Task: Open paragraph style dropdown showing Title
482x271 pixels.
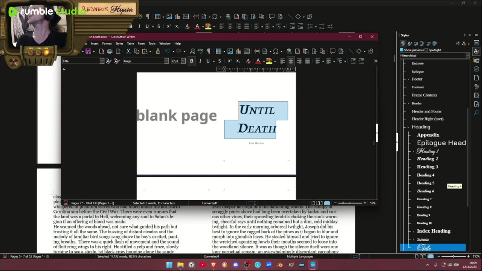Action: point(102,61)
